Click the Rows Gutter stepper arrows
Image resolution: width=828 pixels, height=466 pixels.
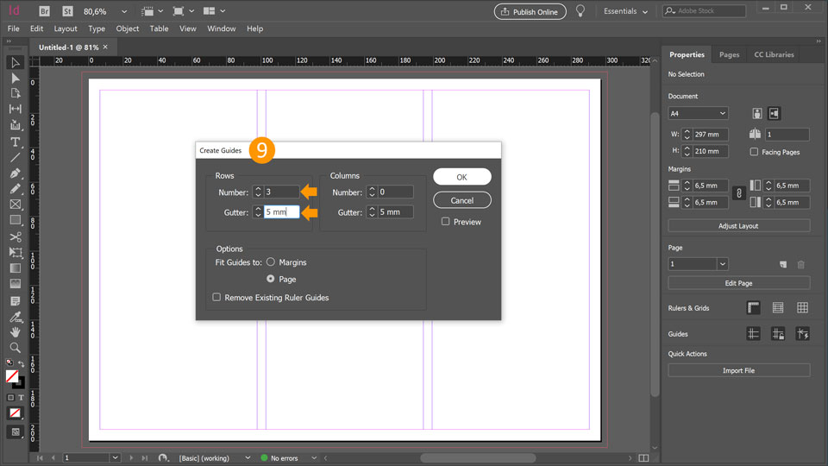pos(258,212)
